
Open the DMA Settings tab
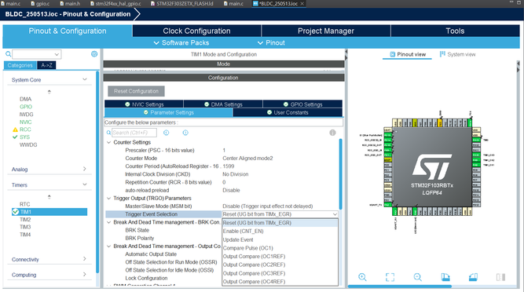tap(223, 104)
